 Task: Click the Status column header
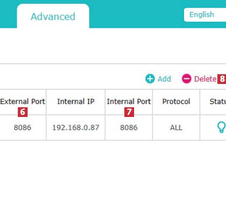tap(218, 101)
